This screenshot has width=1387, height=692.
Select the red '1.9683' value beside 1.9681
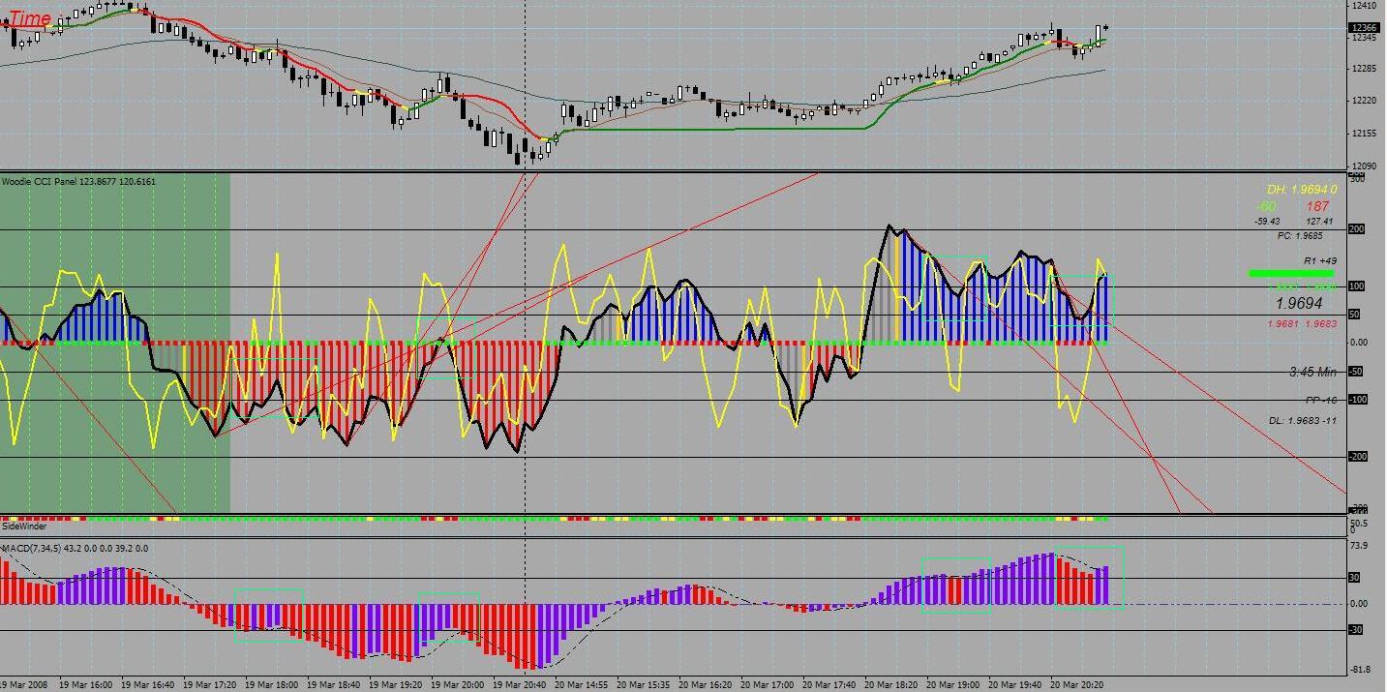[x=1320, y=324]
